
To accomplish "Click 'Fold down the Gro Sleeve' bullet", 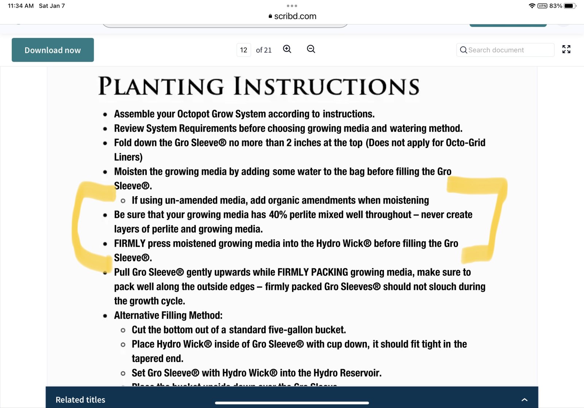I will [x=300, y=150].
